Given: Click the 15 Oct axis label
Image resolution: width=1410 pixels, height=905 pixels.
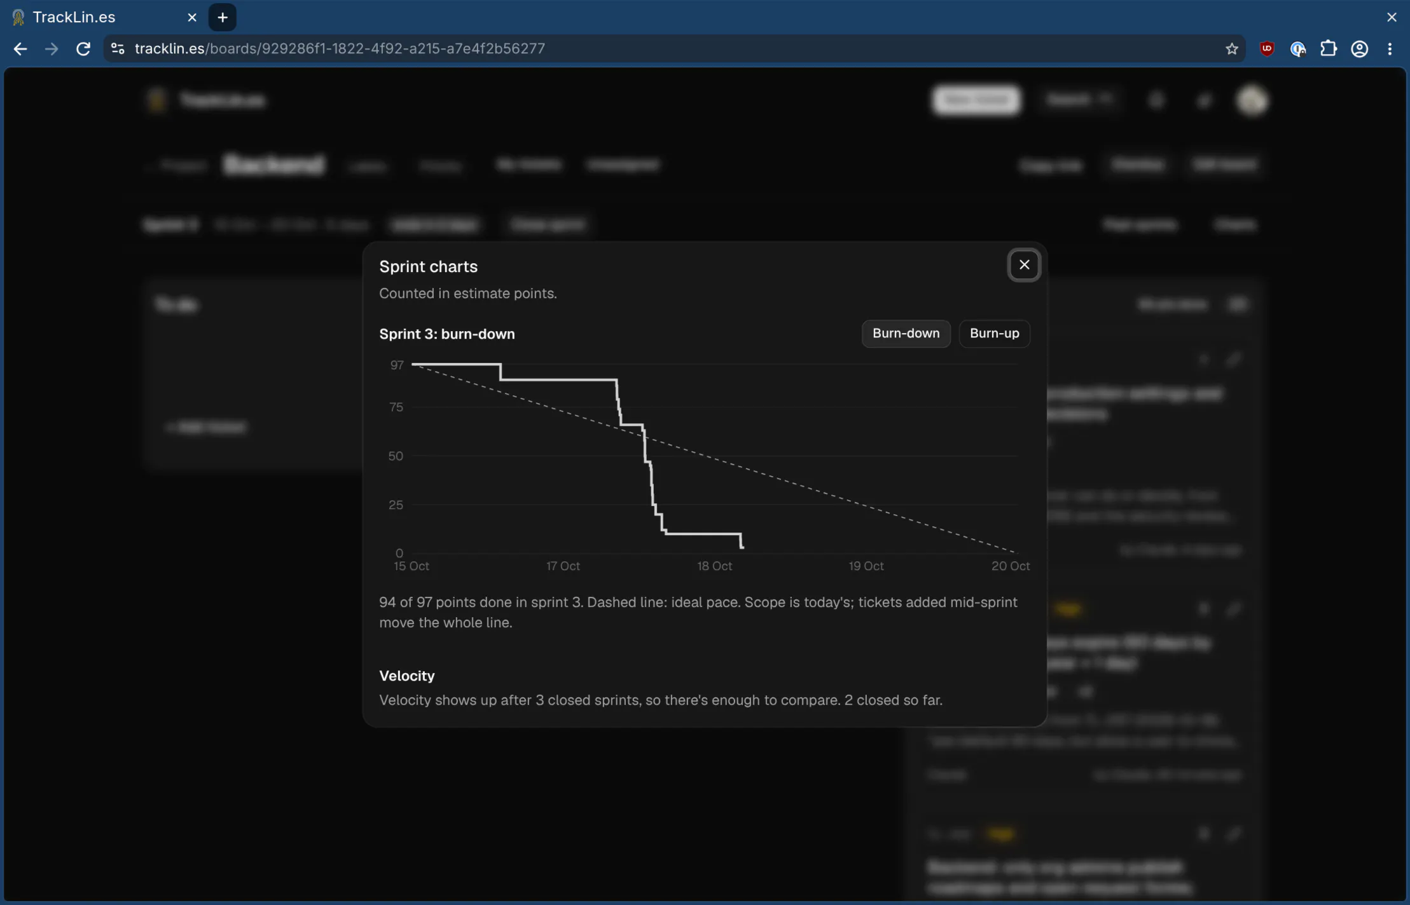Looking at the screenshot, I should [x=411, y=566].
